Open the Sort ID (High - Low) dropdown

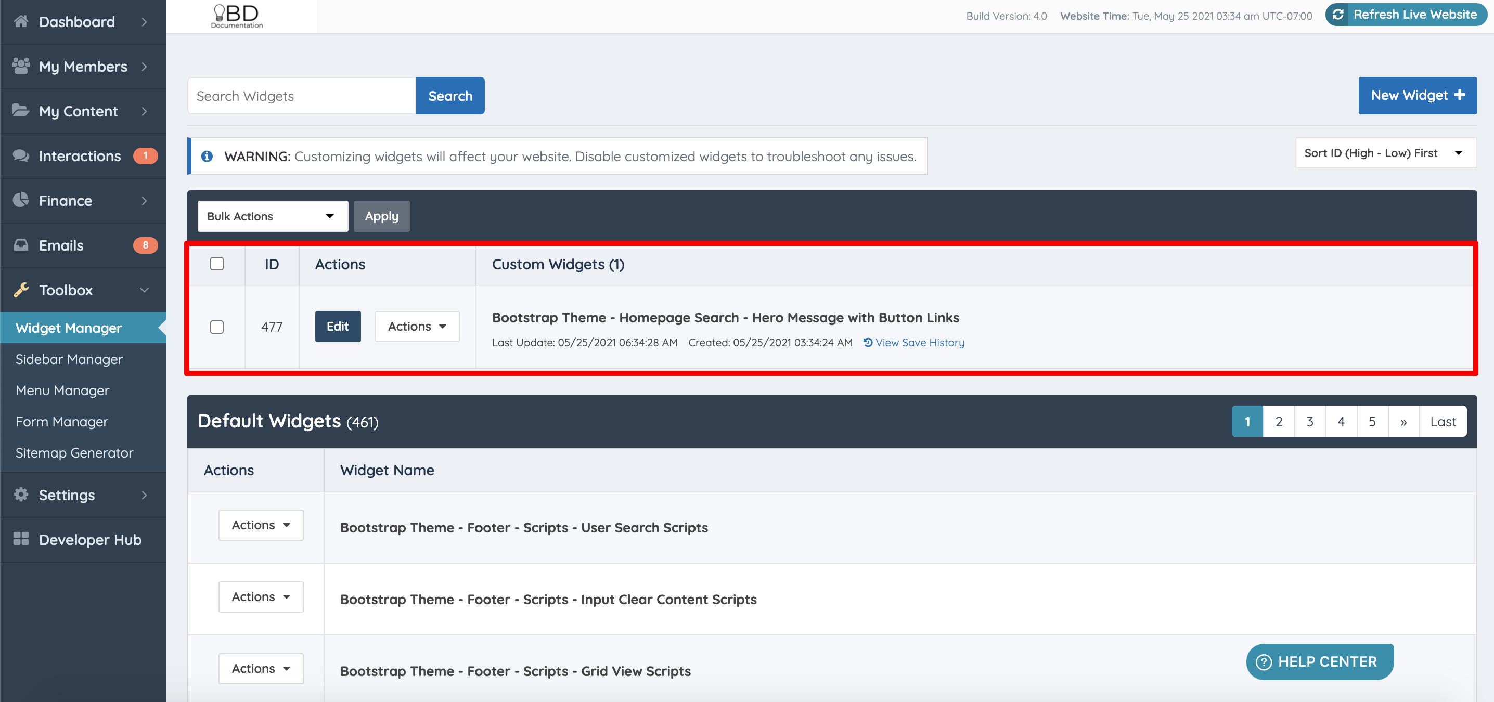(1386, 152)
